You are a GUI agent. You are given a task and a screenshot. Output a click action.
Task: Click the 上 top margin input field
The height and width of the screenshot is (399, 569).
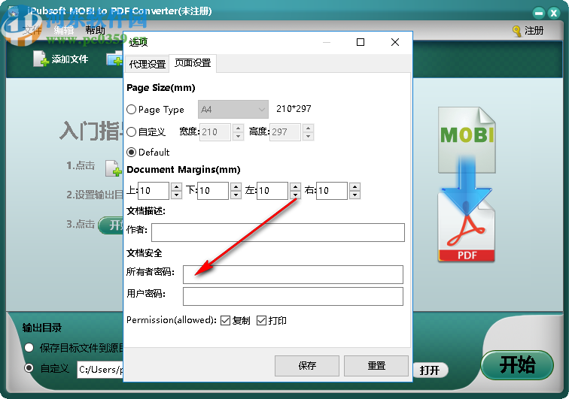tap(154, 191)
